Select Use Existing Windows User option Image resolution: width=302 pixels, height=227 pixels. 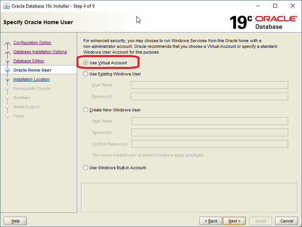pos(86,74)
